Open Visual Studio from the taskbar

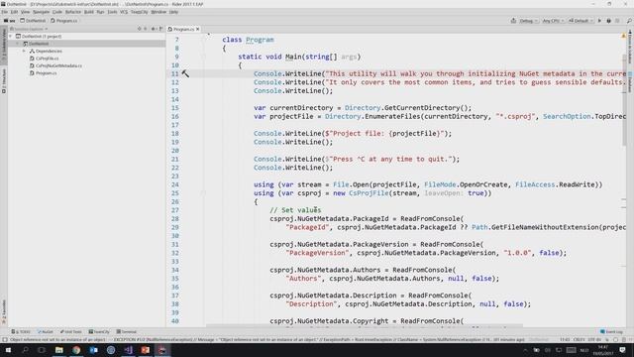[x=128, y=350]
